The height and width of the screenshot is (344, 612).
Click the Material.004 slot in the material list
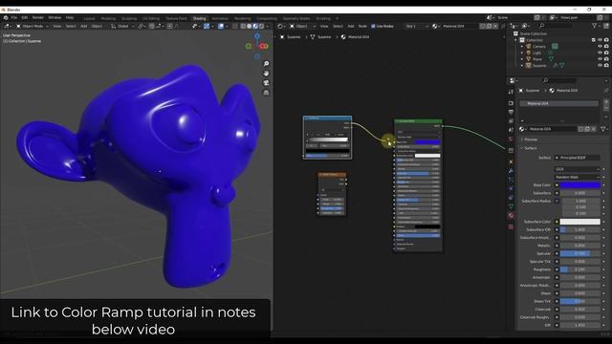(558, 103)
